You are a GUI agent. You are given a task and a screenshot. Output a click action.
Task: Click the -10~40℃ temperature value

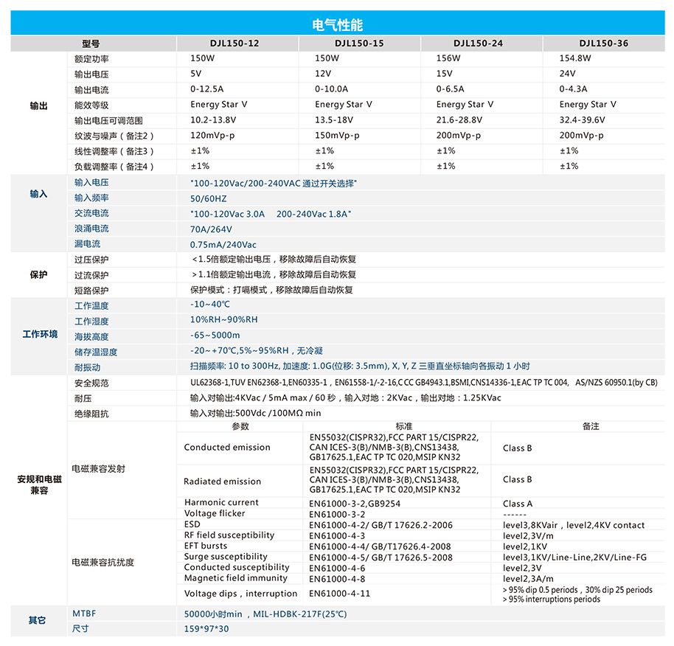tap(210, 305)
